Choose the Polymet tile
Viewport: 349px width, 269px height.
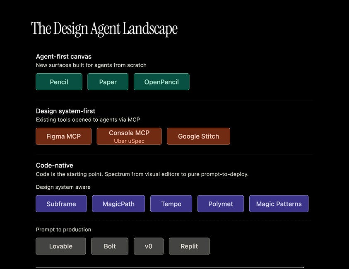coord(221,204)
